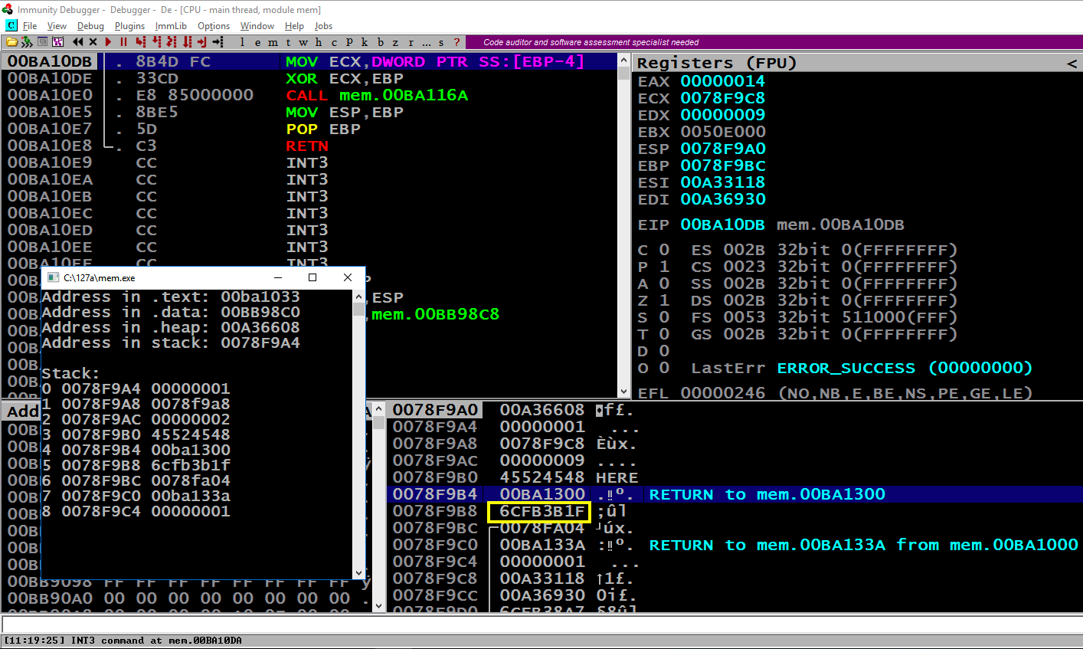
Task: Open the Jobs menu
Action: 323,26
